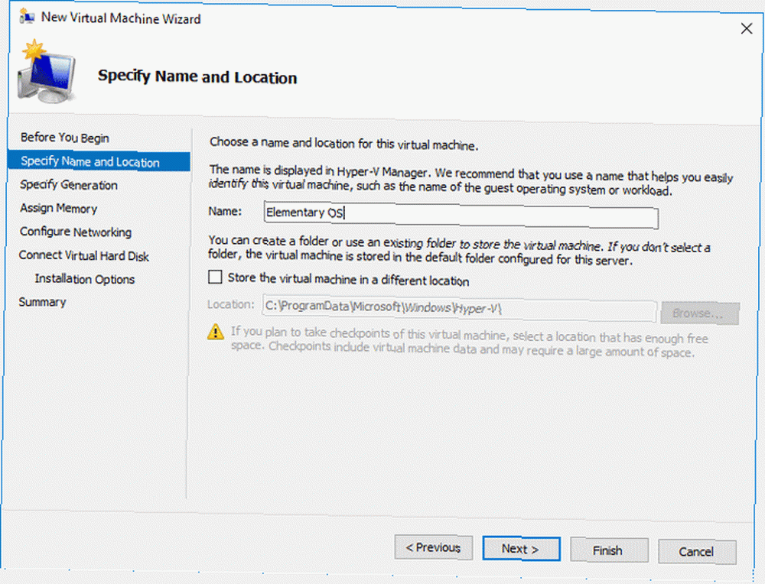
Task: Click the 'Name:' label
Action: 225,211
